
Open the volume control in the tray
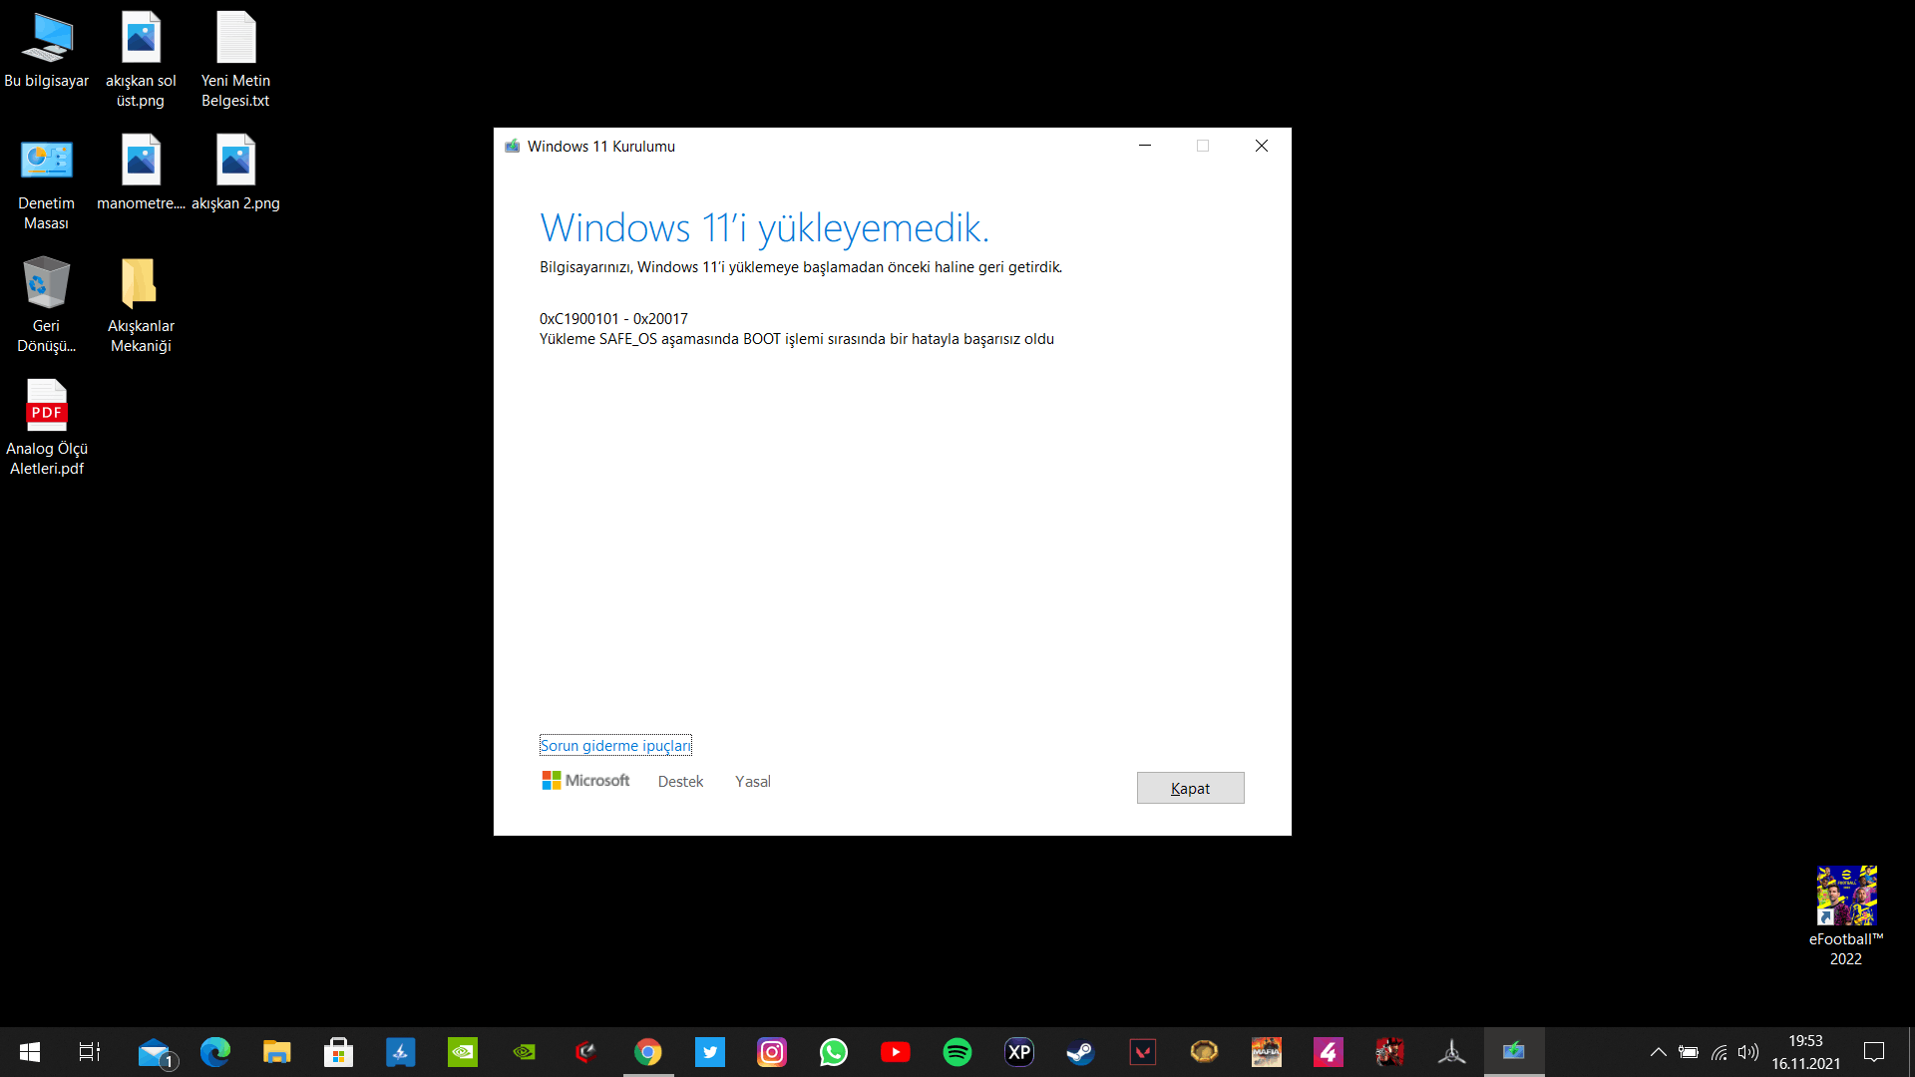[1747, 1052]
